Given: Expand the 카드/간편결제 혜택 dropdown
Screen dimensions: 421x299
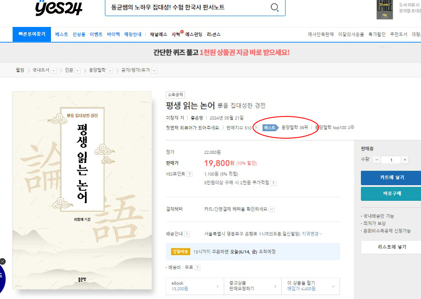Looking at the screenshot, I should pyautogui.click(x=272, y=209).
